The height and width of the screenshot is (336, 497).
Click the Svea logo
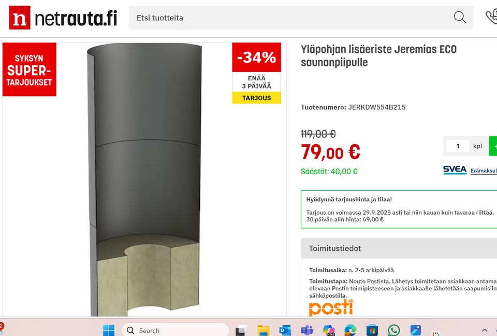click(455, 170)
